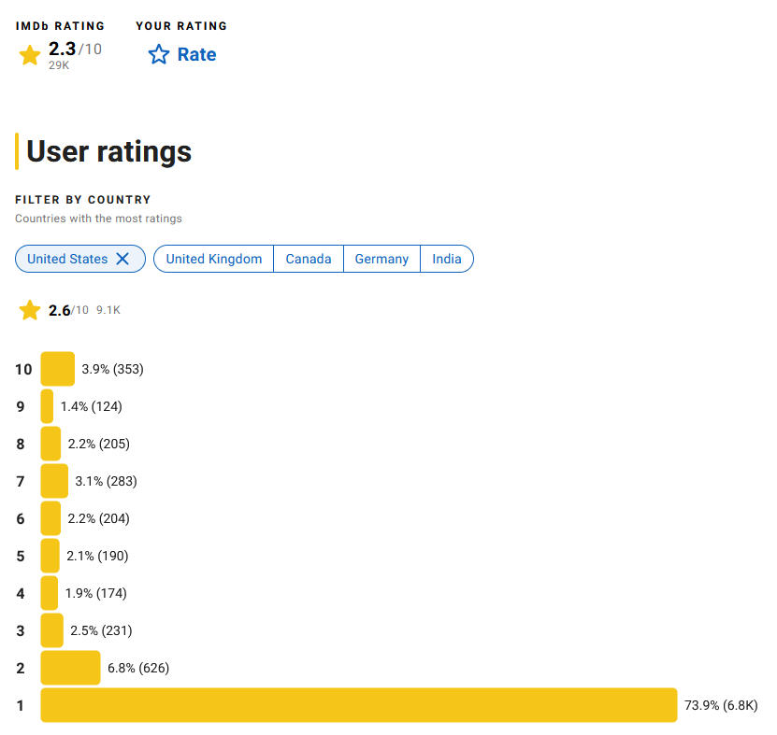This screenshot has height=735, width=777.
Task: Click the 9-star rating bar
Action: click(x=48, y=406)
